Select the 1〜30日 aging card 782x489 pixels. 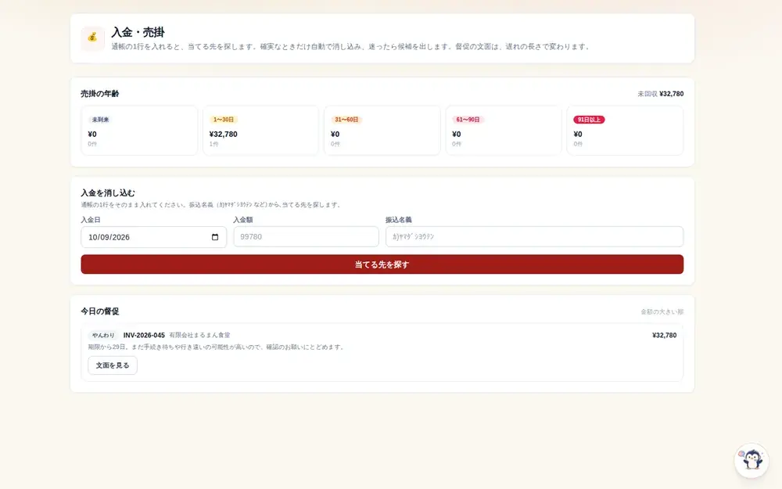click(x=261, y=130)
